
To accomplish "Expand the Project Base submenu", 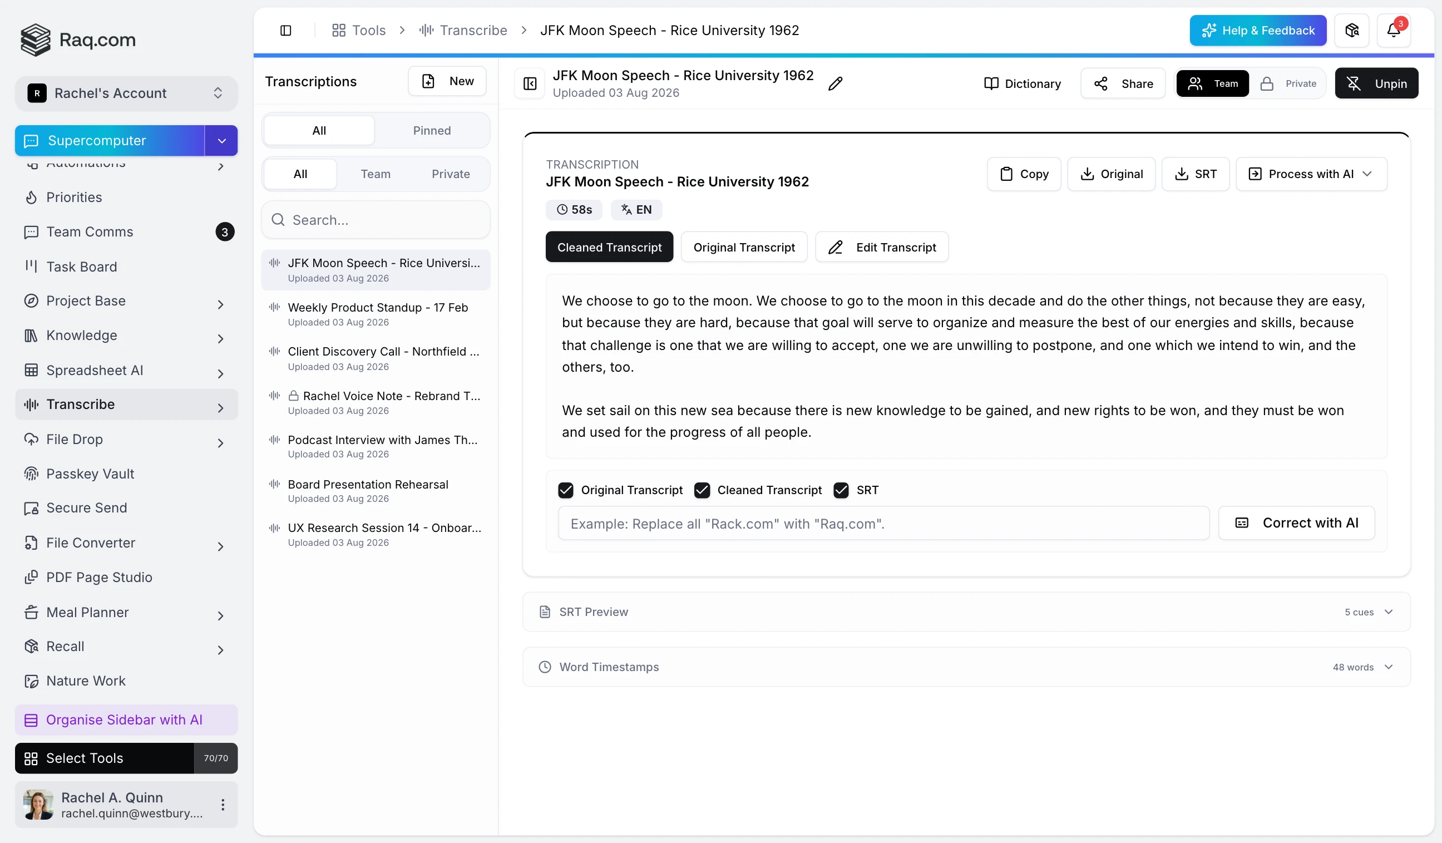I will [220, 304].
